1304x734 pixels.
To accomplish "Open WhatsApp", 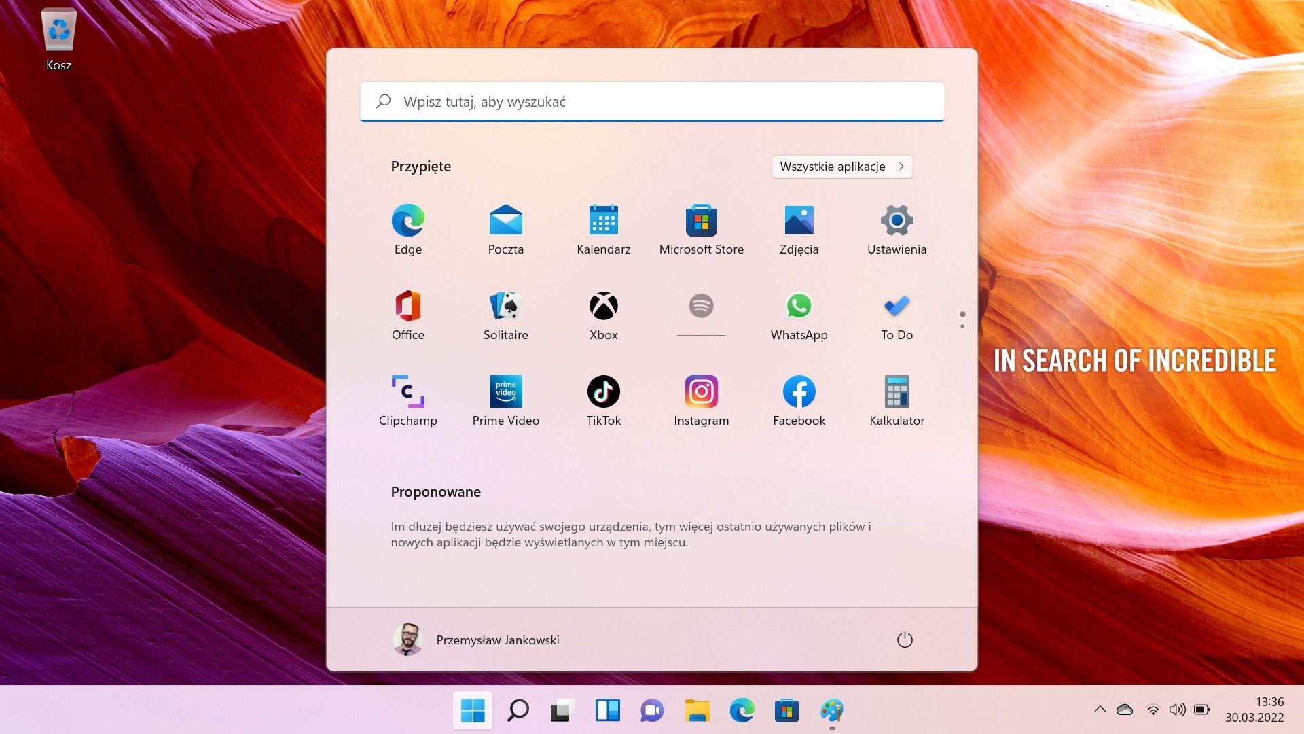I will [x=799, y=315].
